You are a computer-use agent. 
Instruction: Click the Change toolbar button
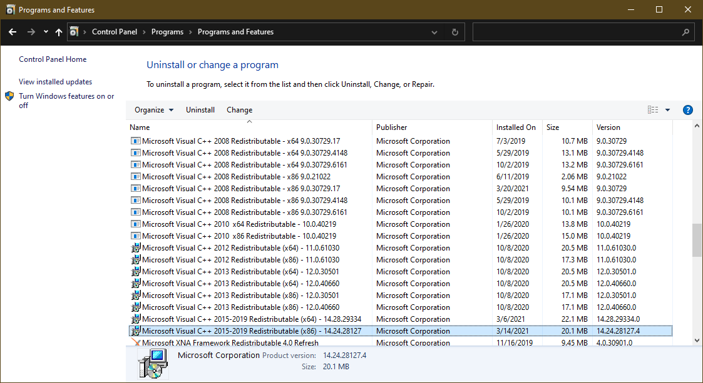point(239,109)
